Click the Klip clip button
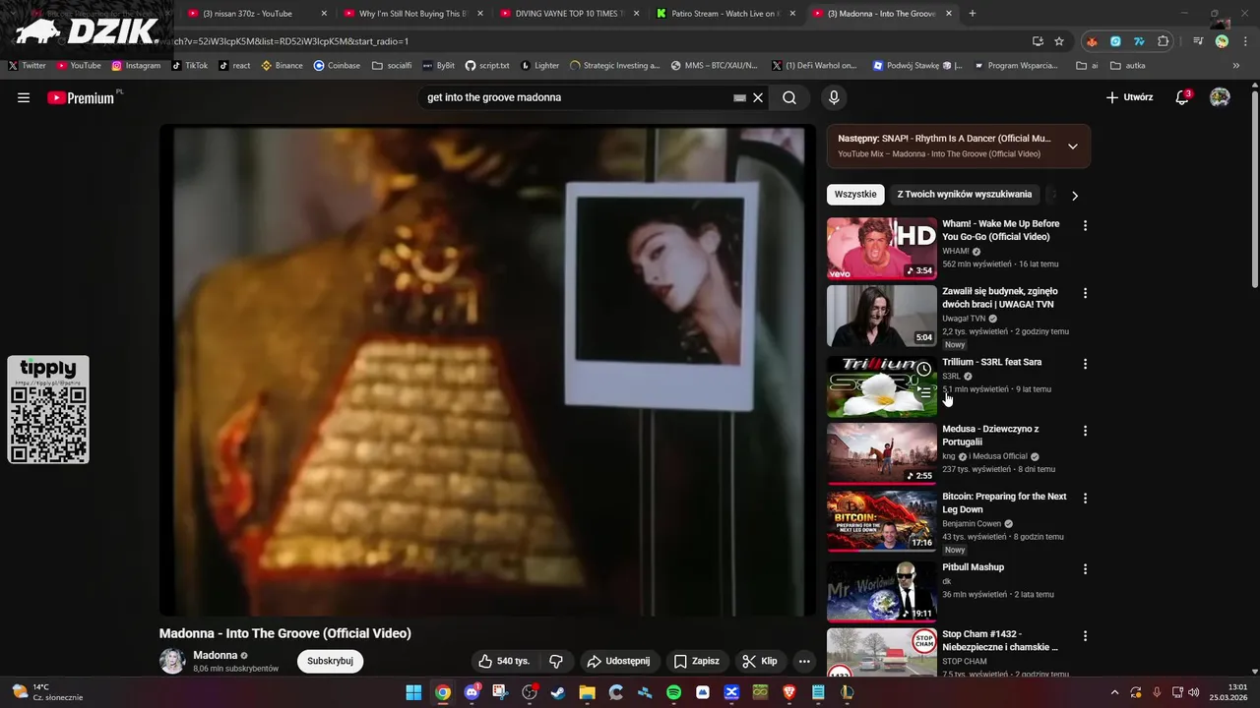This screenshot has height=708, width=1260. pyautogui.click(x=760, y=661)
